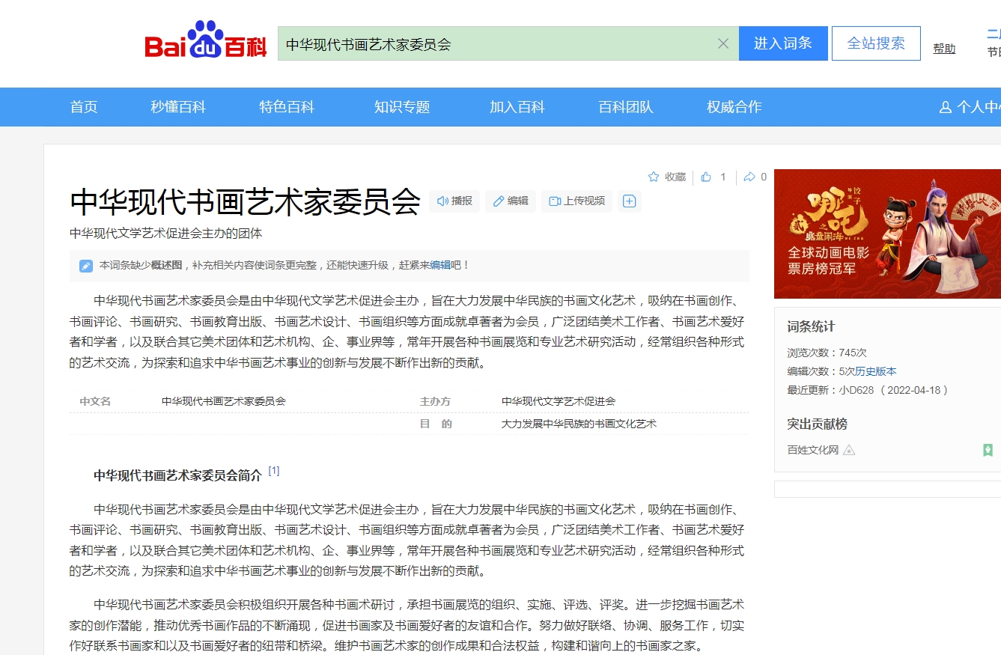Click the 上传视频 upload video button
The height and width of the screenshot is (655, 1001).
click(x=577, y=201)
